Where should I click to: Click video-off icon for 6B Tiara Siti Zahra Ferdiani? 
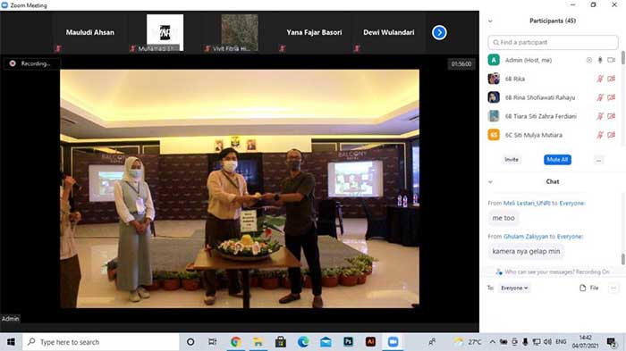tap(611, 116)
